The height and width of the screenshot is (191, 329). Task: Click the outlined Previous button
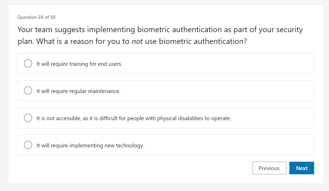coord(269,168)
